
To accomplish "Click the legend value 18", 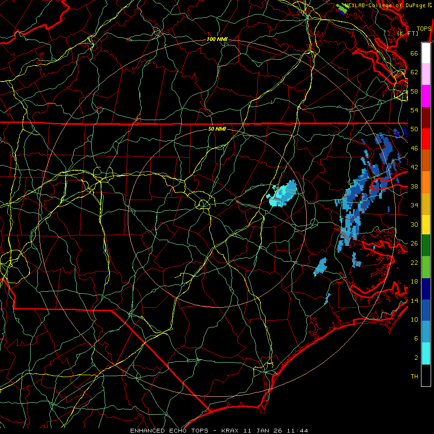I will pyautogui.click(x=414, y=282).
